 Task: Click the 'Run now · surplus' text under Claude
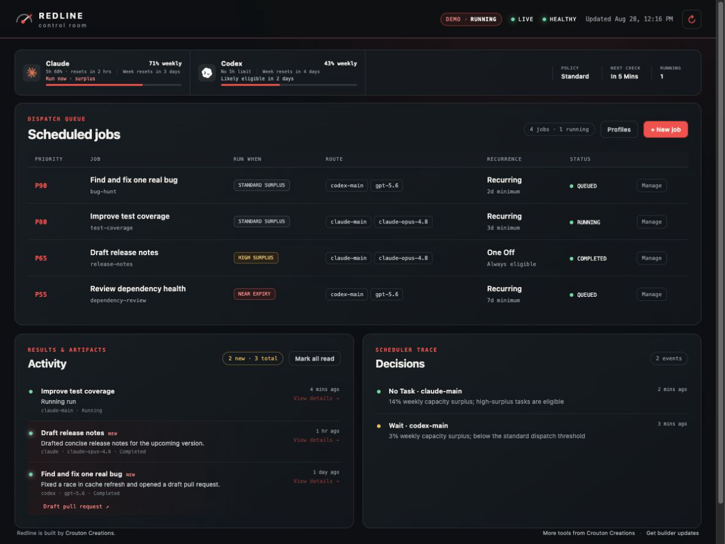70,79
